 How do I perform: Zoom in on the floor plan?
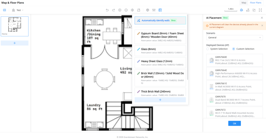pyautogui.click(x=120, y=10)
